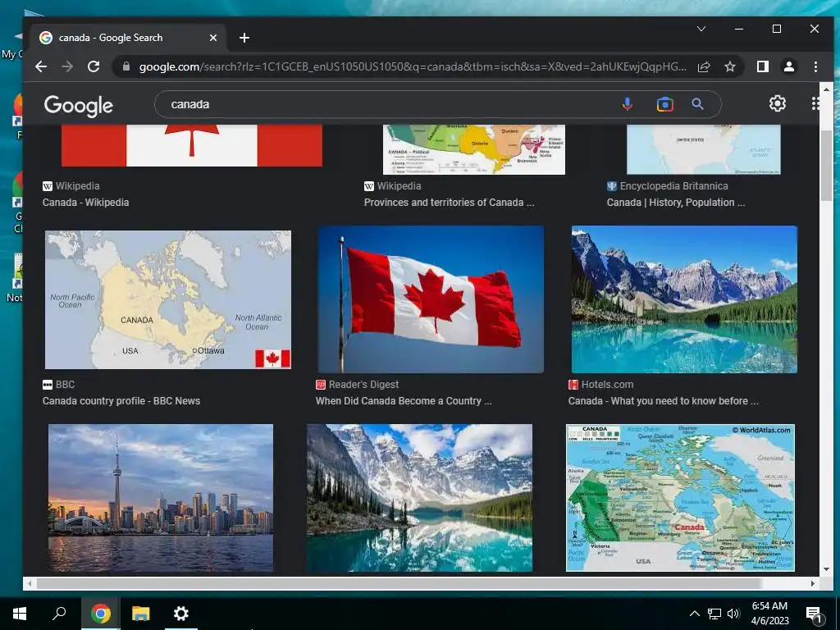The height and width of the screenshot is (630, 840).
Task: Go back with the browser back arrow
Action: click(x=41, y=66)
